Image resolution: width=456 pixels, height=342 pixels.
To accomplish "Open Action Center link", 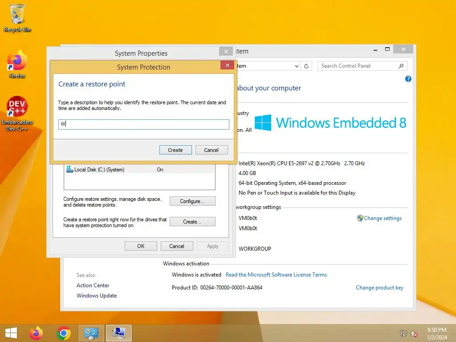I will pos(93,285).
